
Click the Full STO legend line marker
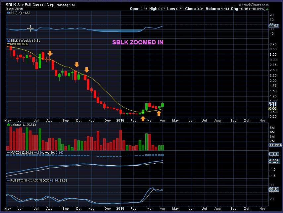pos(8,180)
